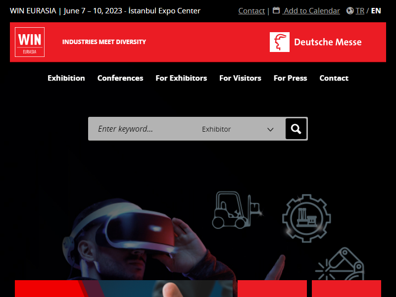The height and width of the screenshot is (297, 396).
Task: Open the Exhibition menu
Action: 66,78
